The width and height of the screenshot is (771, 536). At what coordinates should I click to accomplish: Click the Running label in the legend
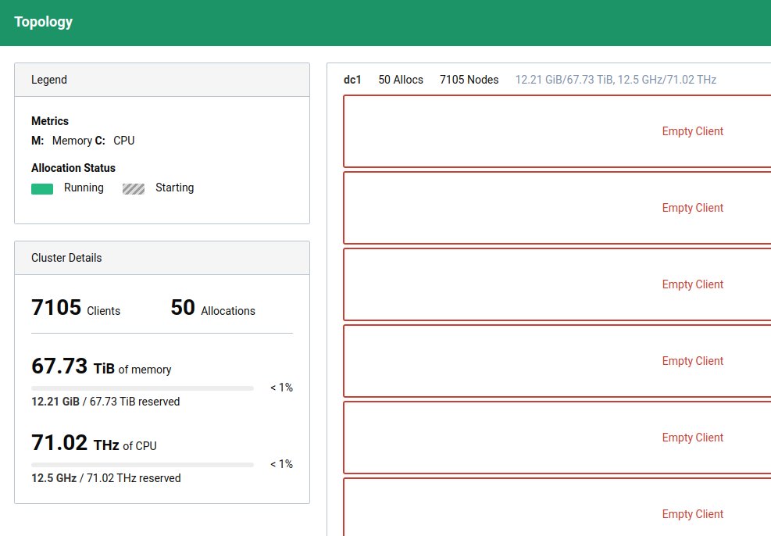84,188
